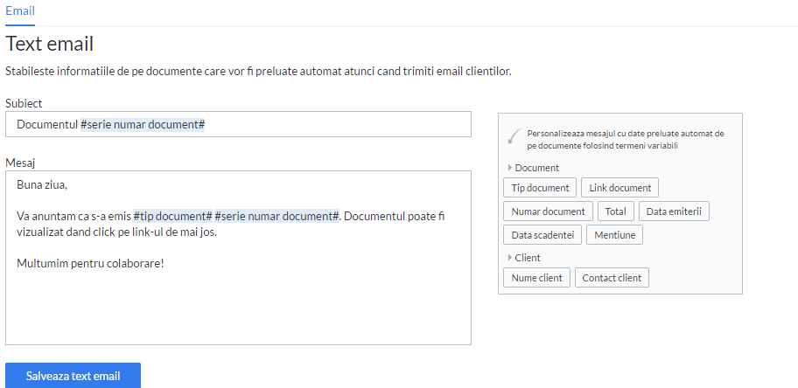The image size is (798, 388).
Task: Insert the Total variable tag
Action: (615, 211)
